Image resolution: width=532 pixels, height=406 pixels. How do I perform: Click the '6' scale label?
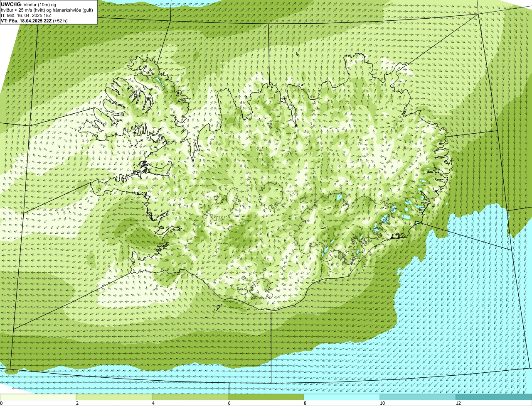[x=229, y=403]
